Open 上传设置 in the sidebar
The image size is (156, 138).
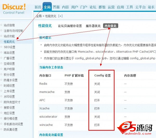[9, 91]
